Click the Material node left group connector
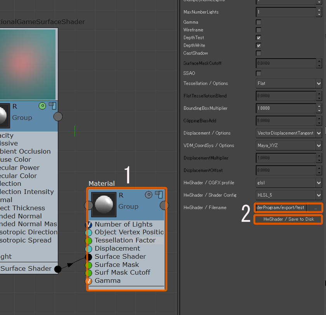The image size is (326, 315). coord(88,206)
